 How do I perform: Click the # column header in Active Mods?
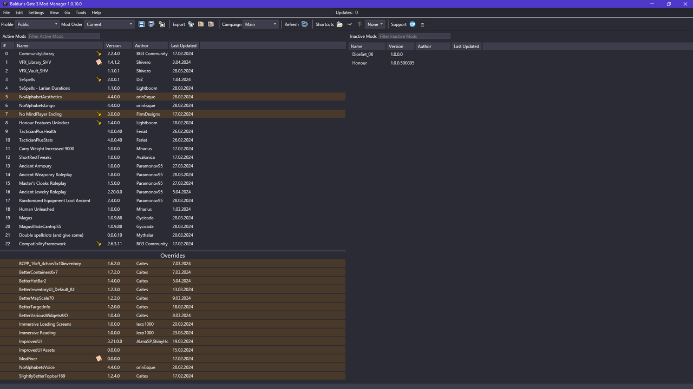click(8, 46)
